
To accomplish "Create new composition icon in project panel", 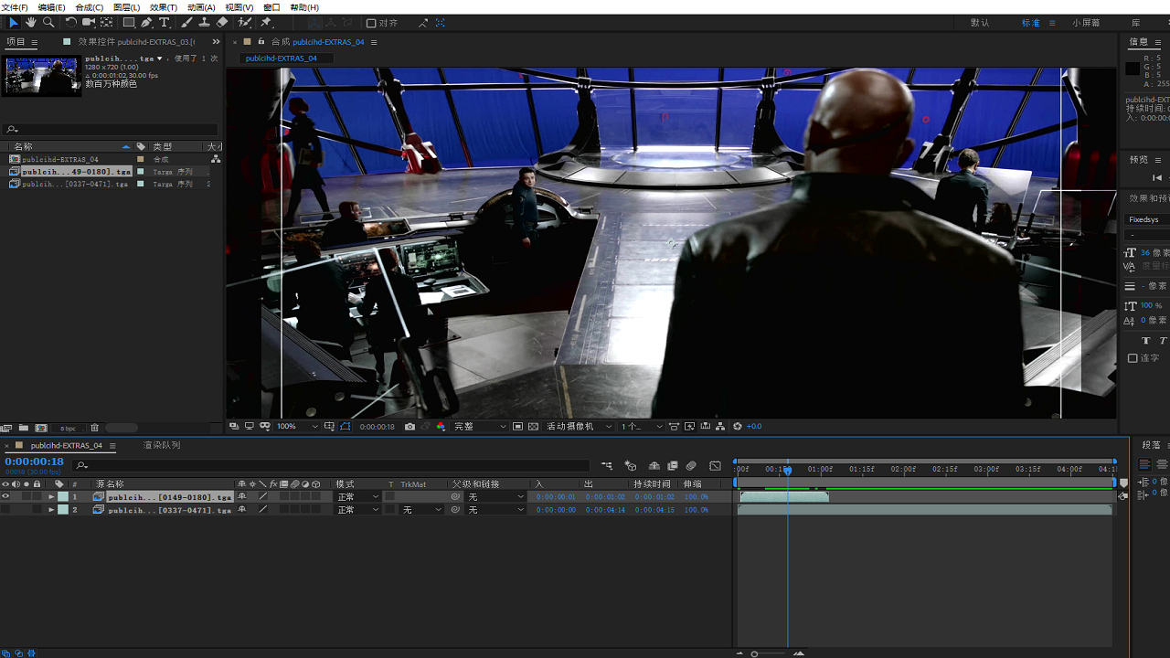I will coord(41,428).
